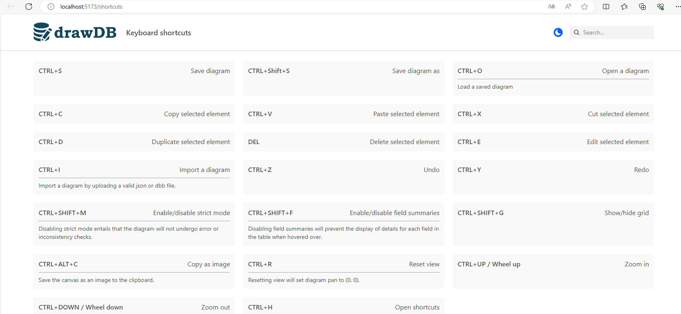Select the CTRL+Shift+S shortcut label
The width and height of the screenshot is (681, 314).
pos(269,71)
